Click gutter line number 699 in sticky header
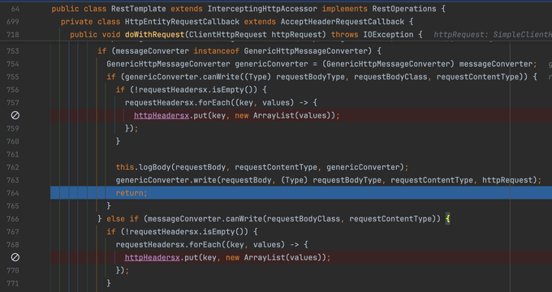The image size is (552, 292). [x=13, y=22]
